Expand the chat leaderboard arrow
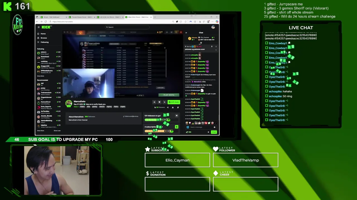Image resolution: width=357 pixels, height=200 pixels. (x=201, y=43)
